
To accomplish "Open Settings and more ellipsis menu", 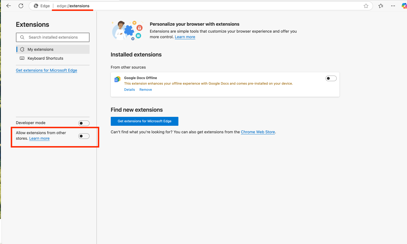I will [x=393, y=6].
